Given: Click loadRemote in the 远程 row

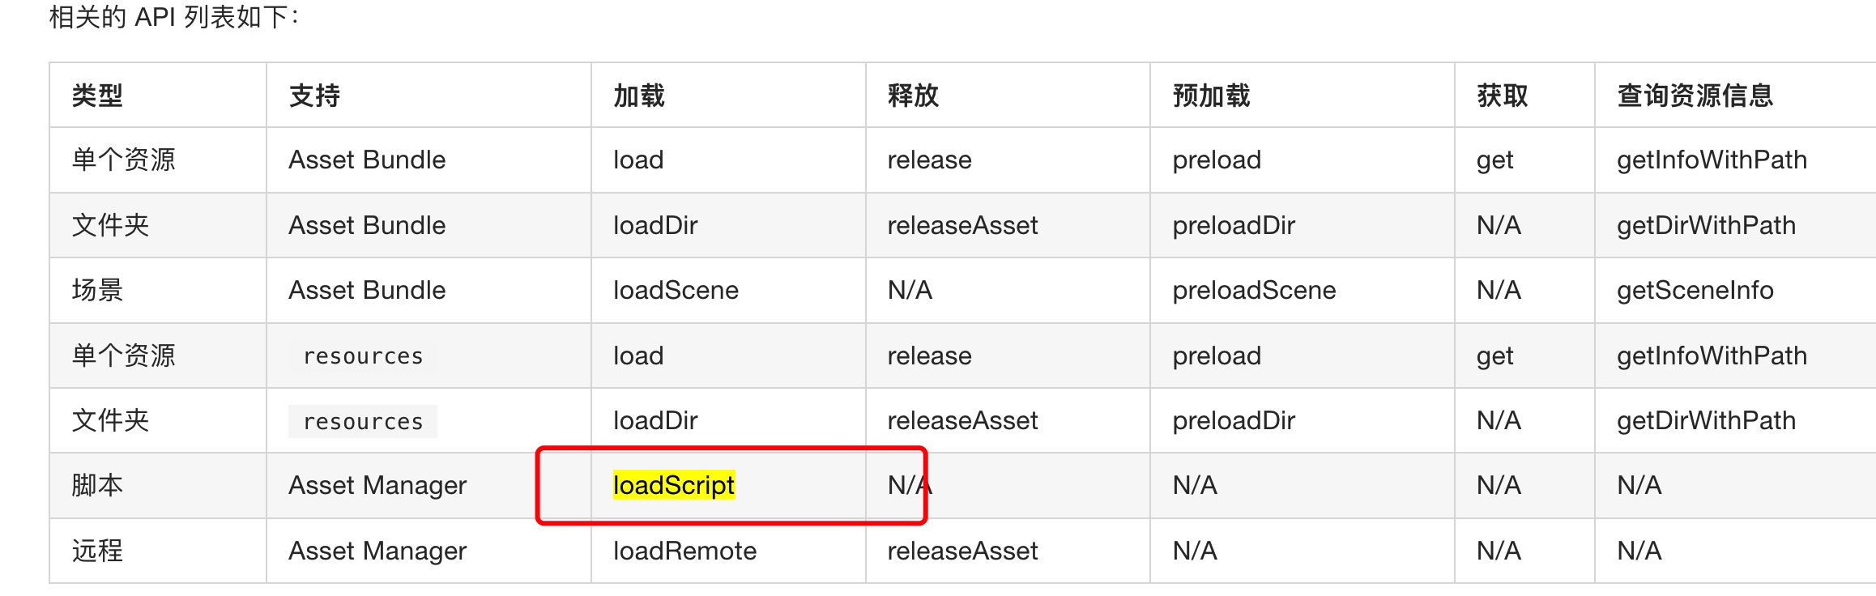Looking at the screenshot, I should click(684, 551).
